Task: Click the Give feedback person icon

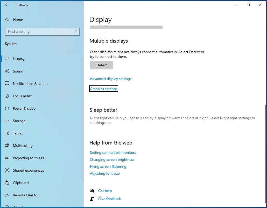Action: tap(92, 199)
